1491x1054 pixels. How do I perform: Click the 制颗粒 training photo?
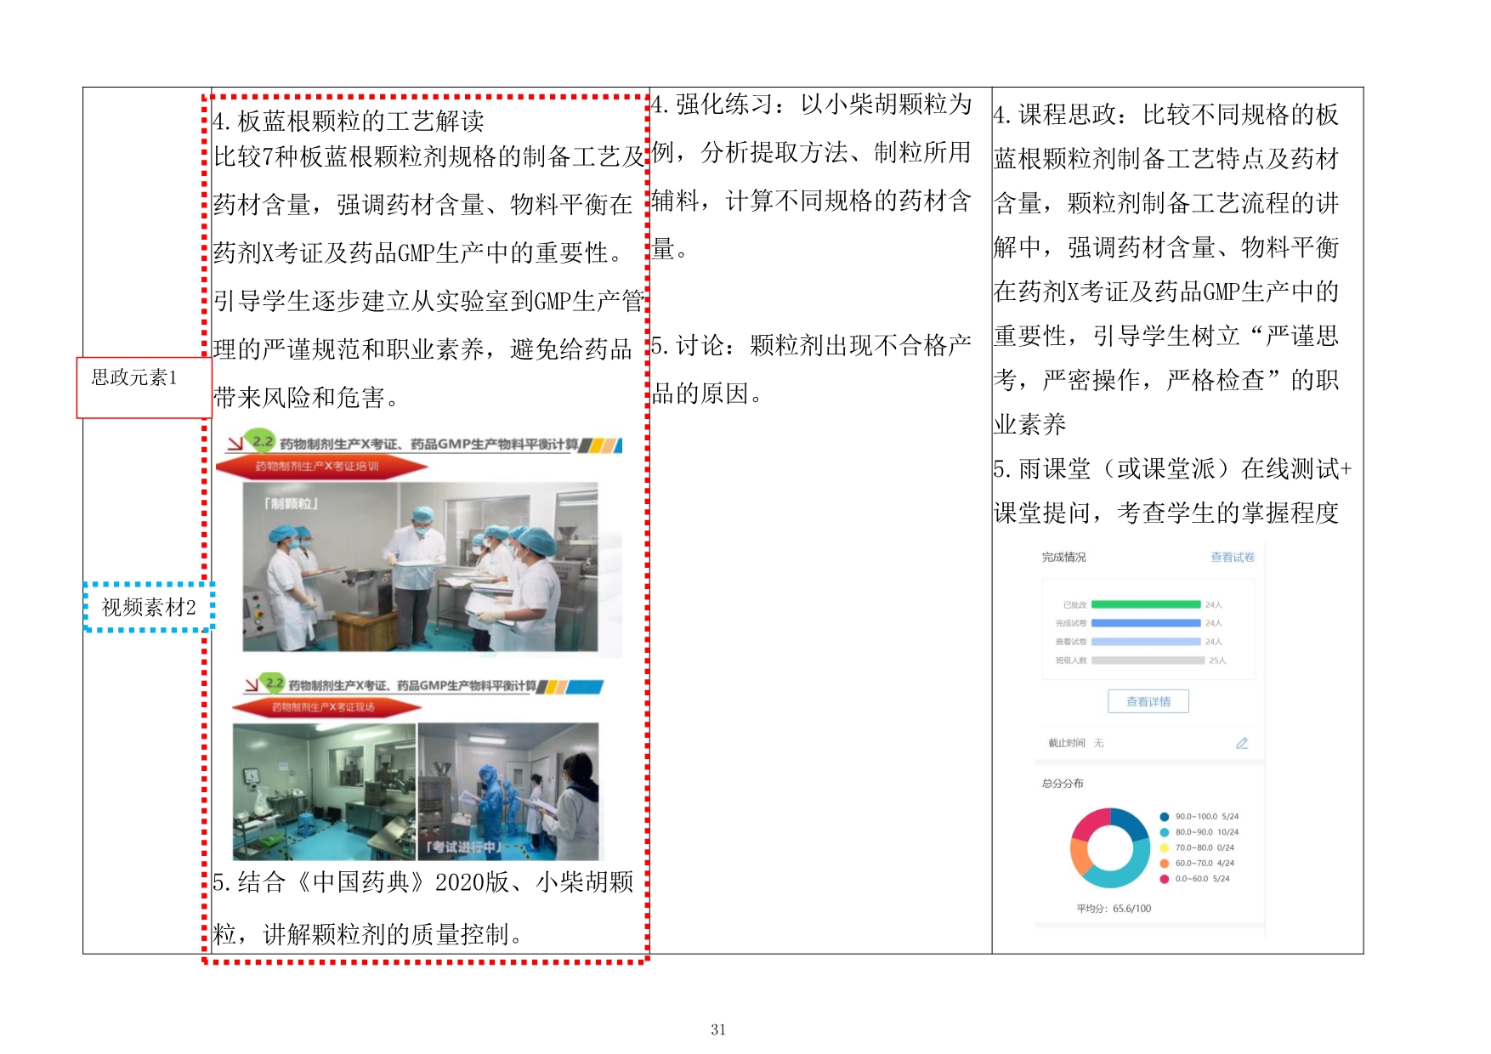pyautogui.click(x=420, y=567)
